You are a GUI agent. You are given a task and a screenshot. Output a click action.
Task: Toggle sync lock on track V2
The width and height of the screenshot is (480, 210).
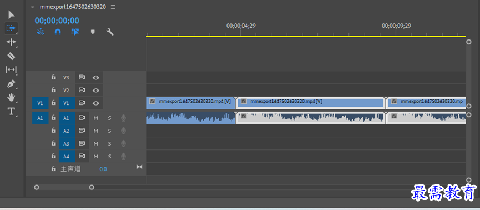tap(82, 91)
